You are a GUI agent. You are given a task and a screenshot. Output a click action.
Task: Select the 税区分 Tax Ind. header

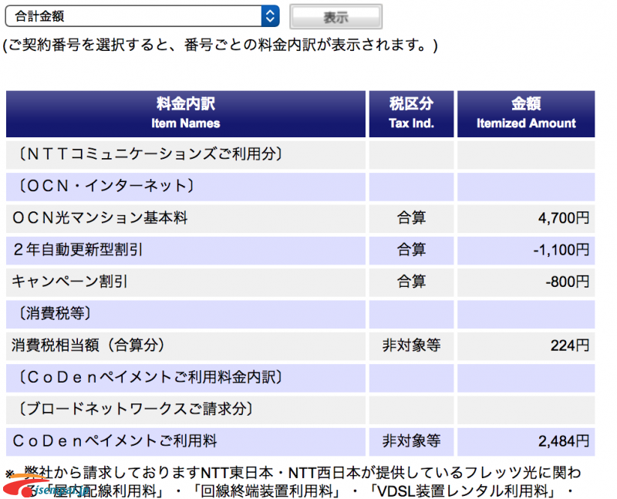pos(411,113)
